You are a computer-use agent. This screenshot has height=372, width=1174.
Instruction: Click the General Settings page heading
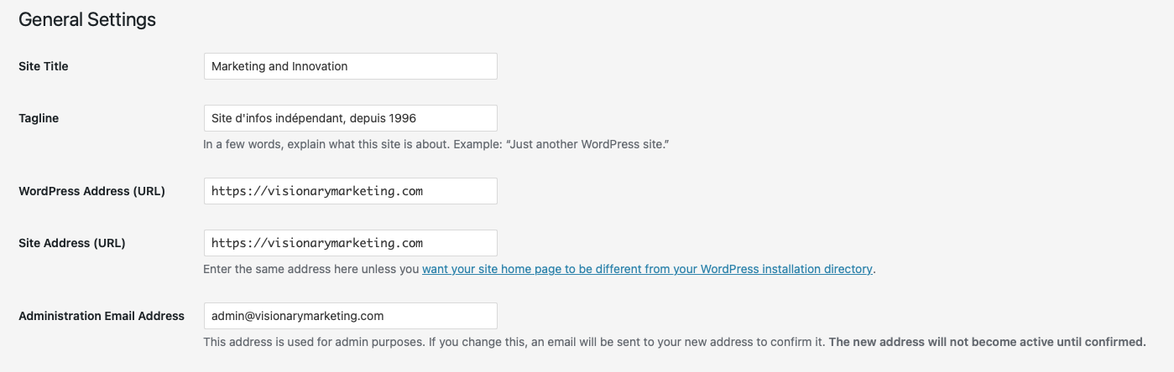click(x=87, y=19)
